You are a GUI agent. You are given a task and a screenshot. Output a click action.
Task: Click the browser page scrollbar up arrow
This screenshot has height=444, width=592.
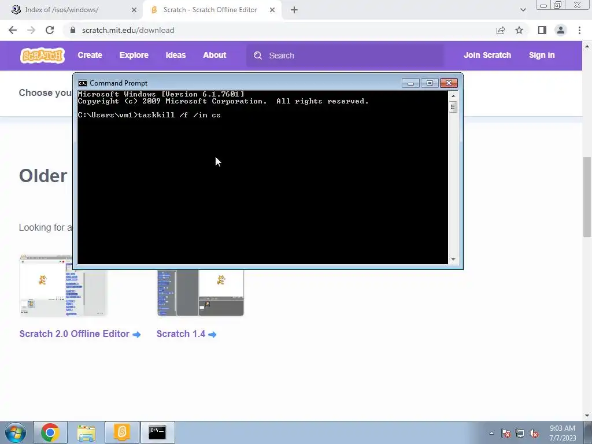587,46
